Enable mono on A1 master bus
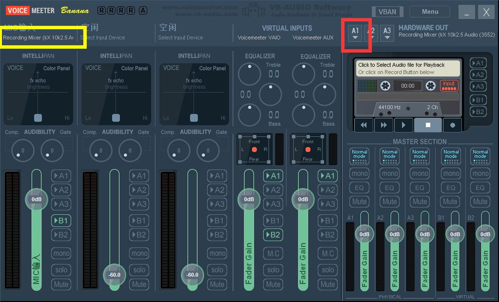Screen dimensions: 499x302 [359, 173]
